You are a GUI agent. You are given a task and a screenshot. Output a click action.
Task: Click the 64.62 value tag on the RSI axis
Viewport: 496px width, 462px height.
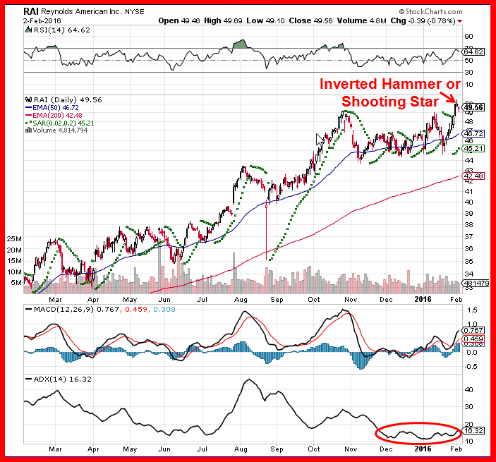click(473, 51)
